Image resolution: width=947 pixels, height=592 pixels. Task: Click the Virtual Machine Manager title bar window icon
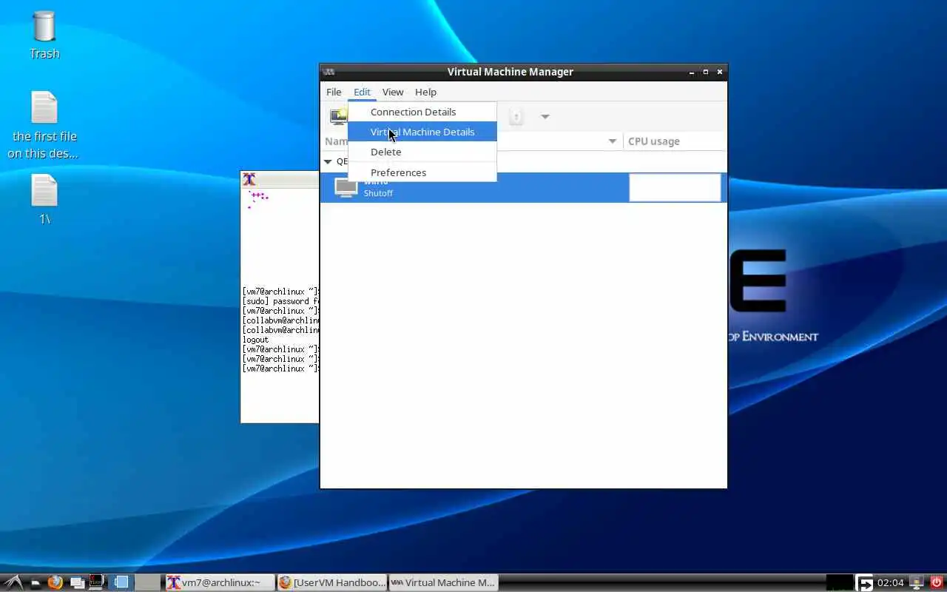coord(329,72)
